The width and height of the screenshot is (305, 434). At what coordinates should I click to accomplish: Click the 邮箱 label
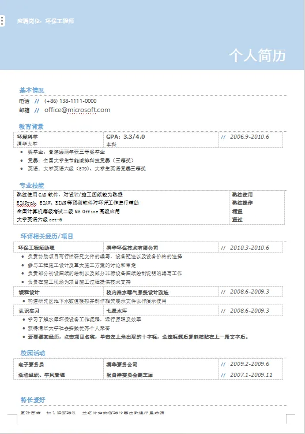pos(24,110)
